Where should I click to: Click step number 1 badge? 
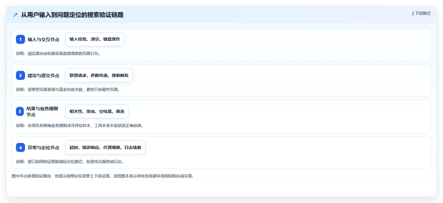coord(20,39)
